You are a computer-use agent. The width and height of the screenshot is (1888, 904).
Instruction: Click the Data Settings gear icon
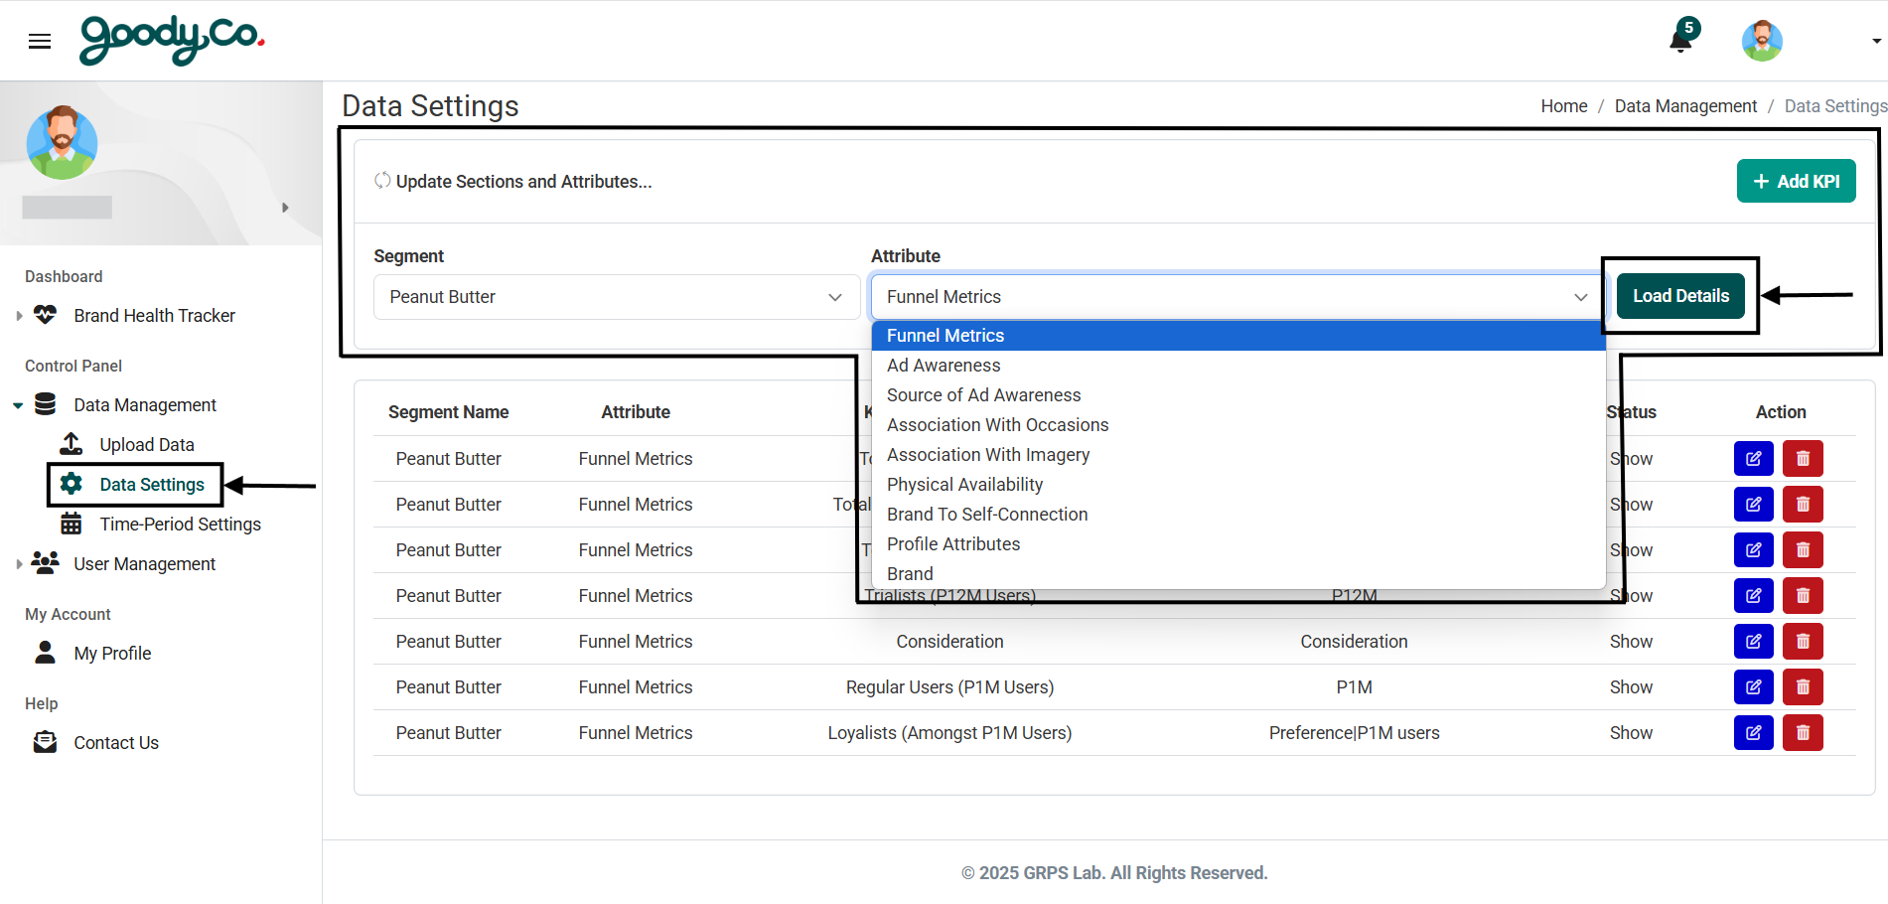70,484
